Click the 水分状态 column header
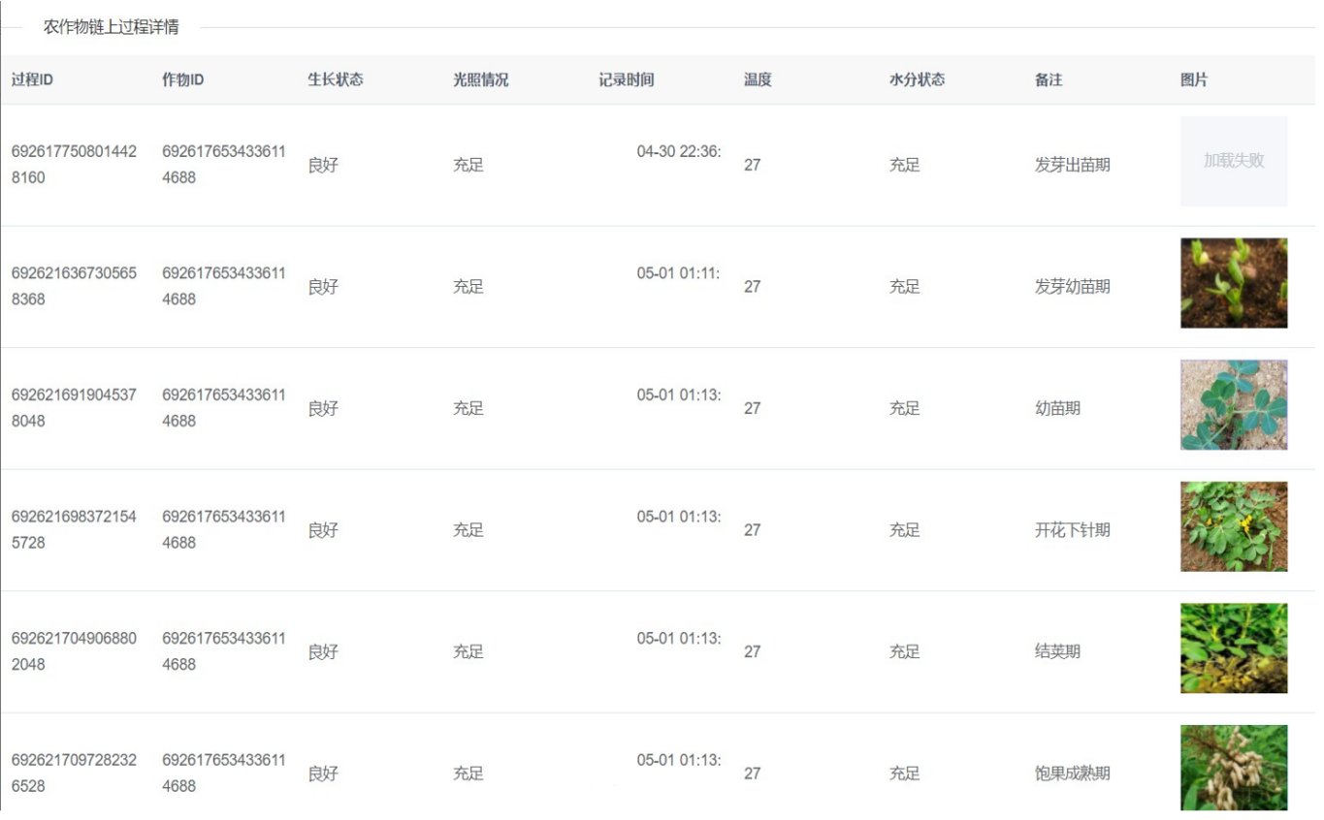This screenshot has height=820, width=1324. pos(917,79)
